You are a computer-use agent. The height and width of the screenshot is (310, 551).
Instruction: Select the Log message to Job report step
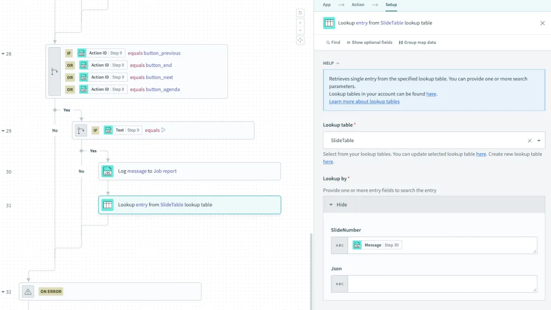click(x=190, y=171)
